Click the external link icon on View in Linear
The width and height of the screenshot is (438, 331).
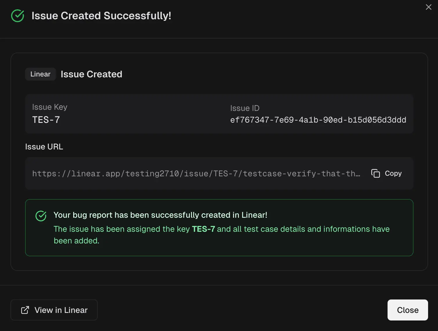click(25, 310)
